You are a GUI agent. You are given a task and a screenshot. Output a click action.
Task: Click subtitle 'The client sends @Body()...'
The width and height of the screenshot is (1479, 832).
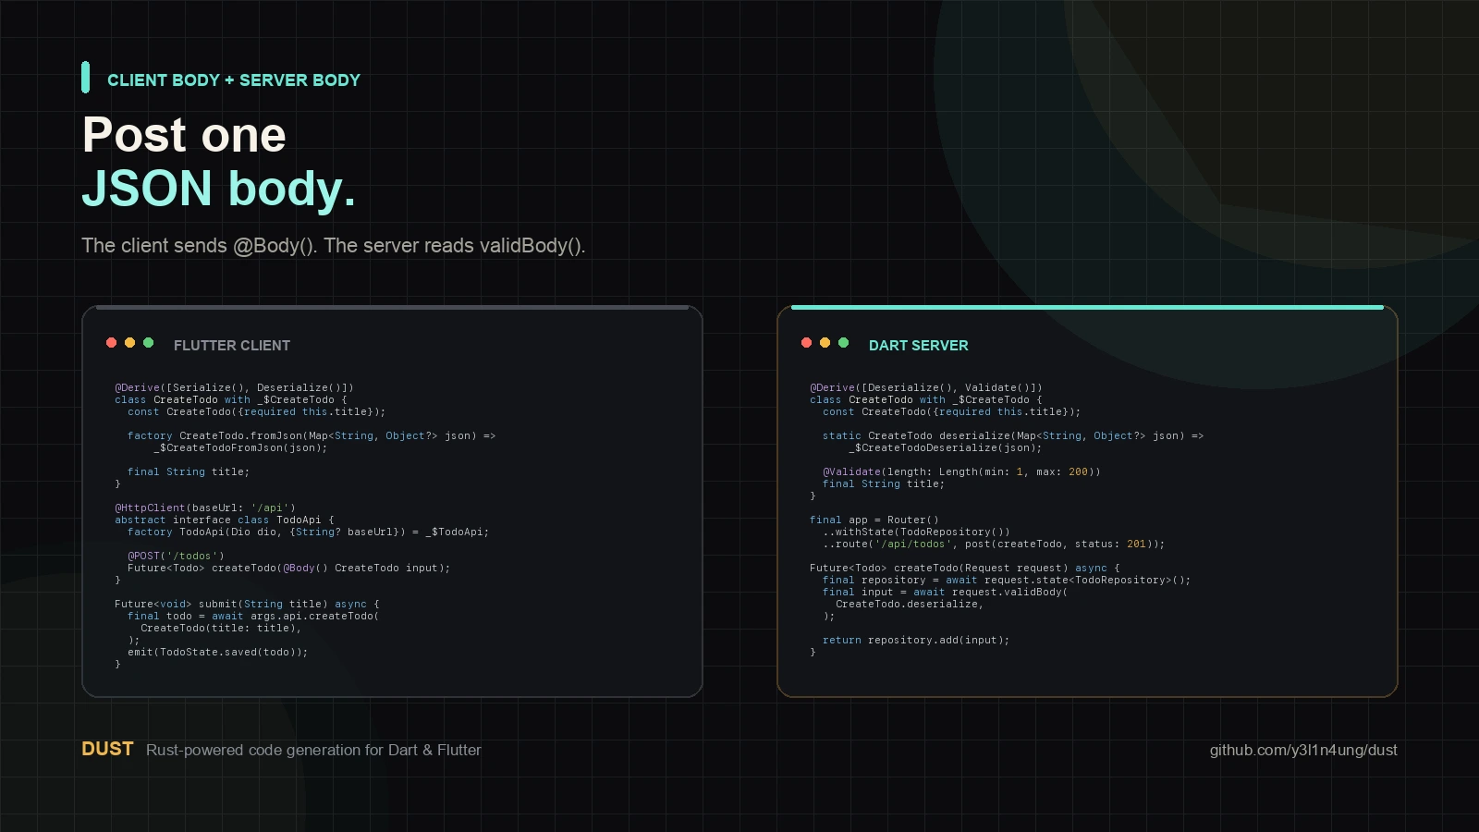pyautogui.click(x=334, y=246)
